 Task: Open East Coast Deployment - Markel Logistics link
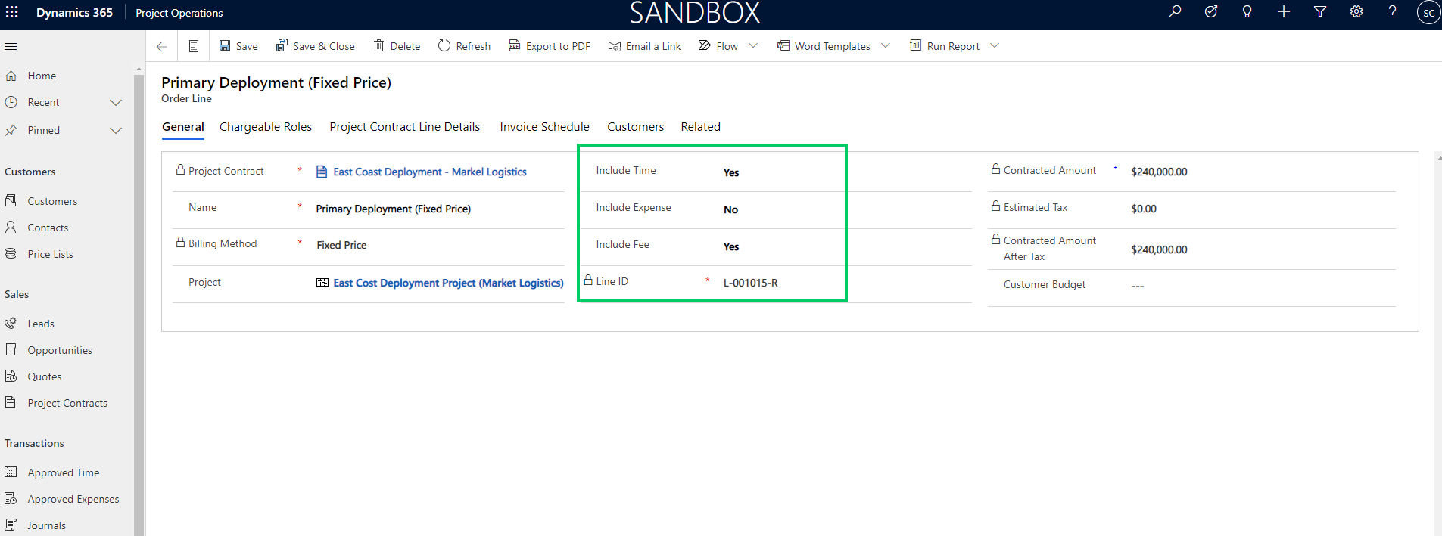tap(429, 172)
